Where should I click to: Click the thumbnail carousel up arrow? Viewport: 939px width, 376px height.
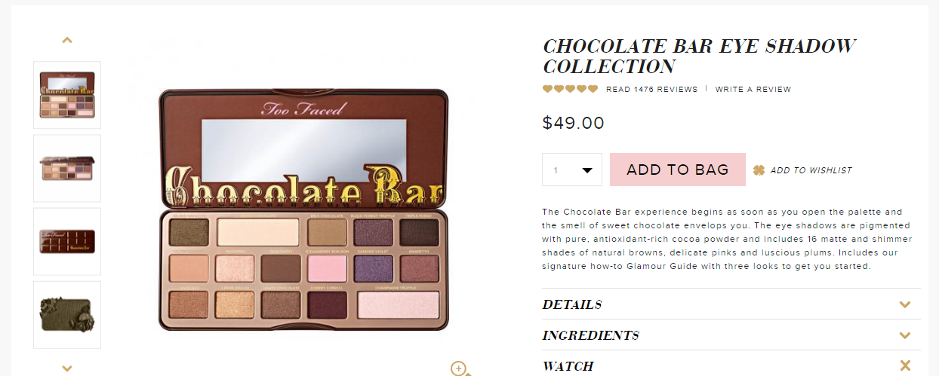(x=67, y=40)
